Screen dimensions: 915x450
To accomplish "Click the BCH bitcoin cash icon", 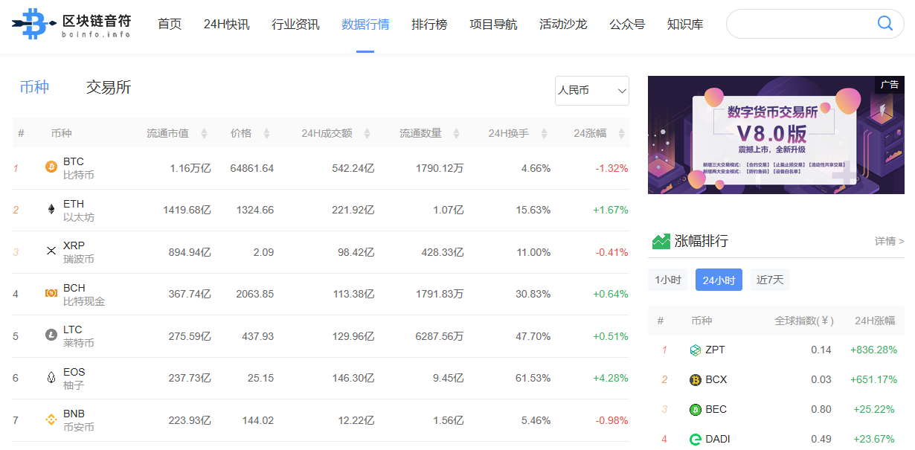I will pyautogui.click(x=51, y=294).
